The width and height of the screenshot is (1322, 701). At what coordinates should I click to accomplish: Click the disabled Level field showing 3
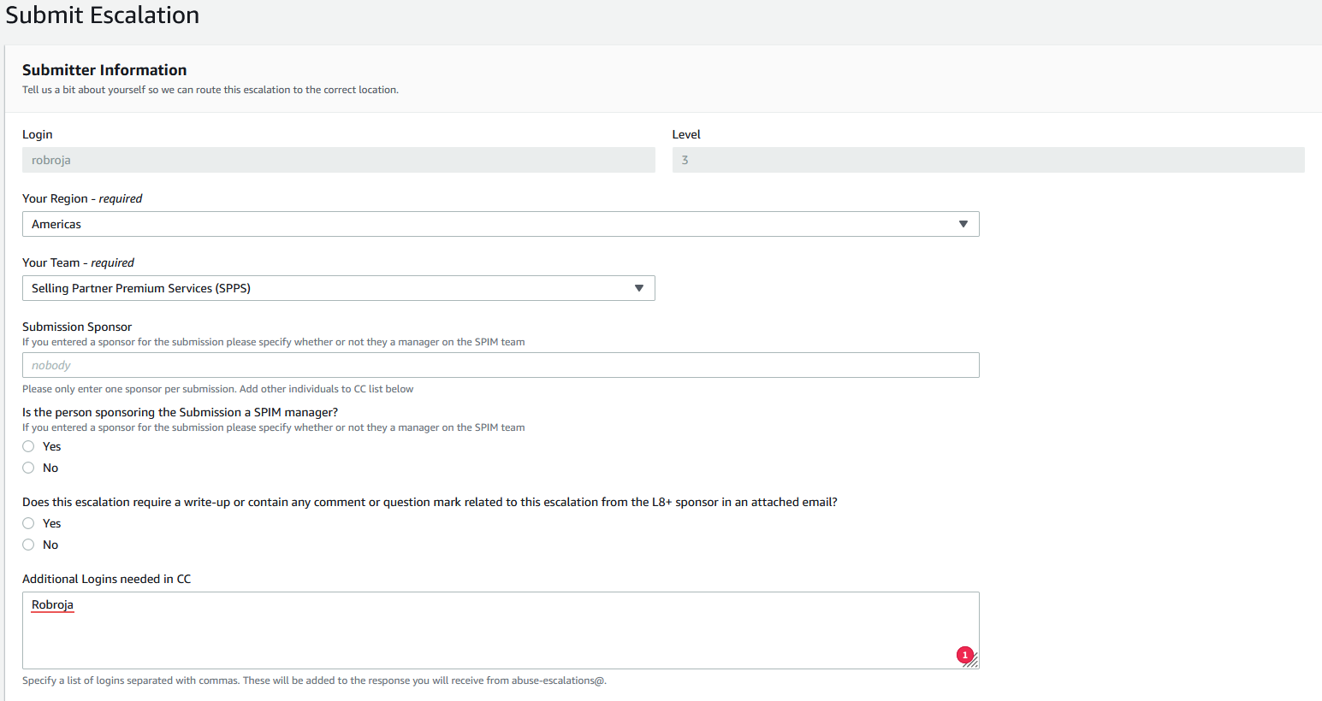[x=988, y=160]
